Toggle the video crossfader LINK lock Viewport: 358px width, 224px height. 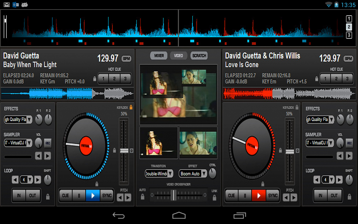(215, 197)
